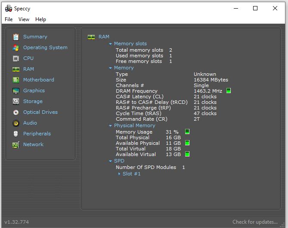The height and width of the screenshot is (228, 288).
Task: Click the 1463.2 MHz frequency value
Action: (208, 91)
